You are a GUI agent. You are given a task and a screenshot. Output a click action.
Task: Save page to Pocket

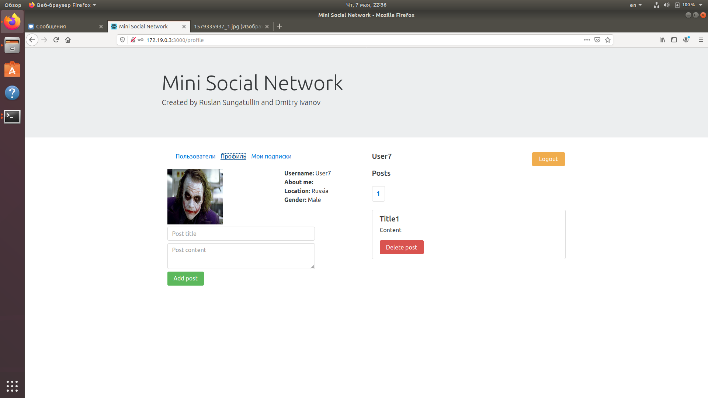pyautogui.click(x=597, y=40)
